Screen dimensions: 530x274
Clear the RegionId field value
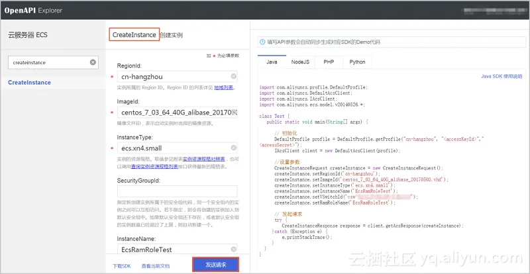[234, 76]
